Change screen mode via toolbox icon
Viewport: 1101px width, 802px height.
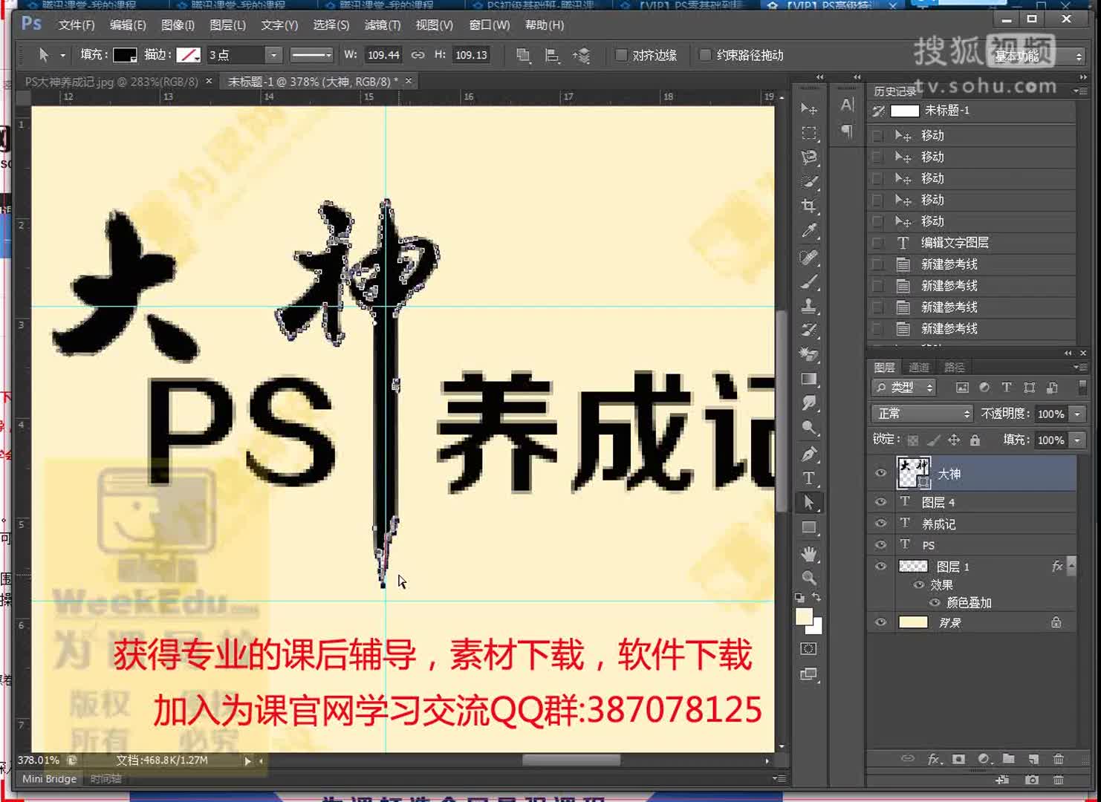(x=809, y=674)
